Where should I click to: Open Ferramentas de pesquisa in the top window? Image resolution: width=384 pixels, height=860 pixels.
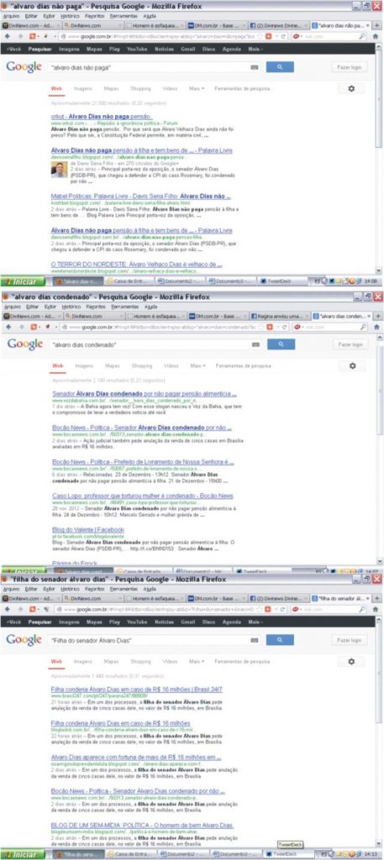click(242, 88)
